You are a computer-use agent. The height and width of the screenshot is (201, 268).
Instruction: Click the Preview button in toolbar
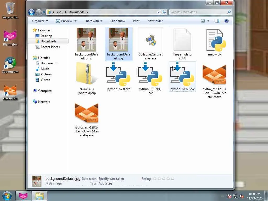(64, 21)
